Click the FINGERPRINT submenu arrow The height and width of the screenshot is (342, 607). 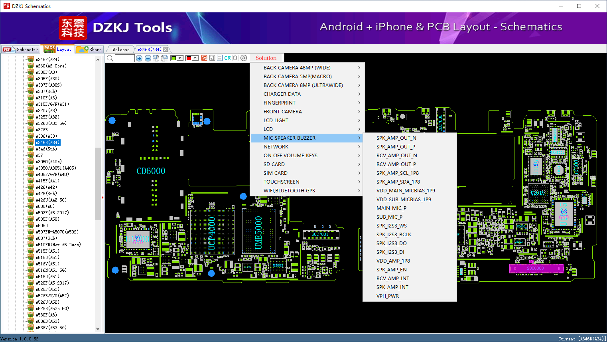pyautogui.click(x=359, y=103)
